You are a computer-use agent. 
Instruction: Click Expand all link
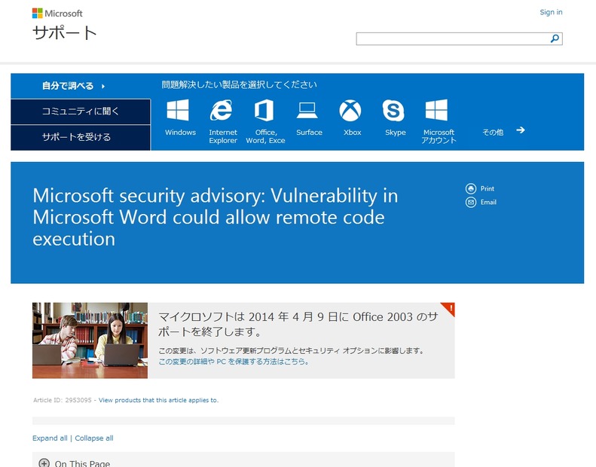50,438
